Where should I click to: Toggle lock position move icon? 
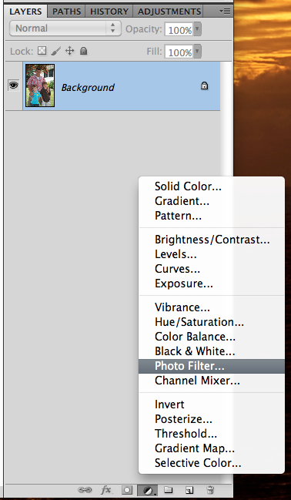tap(69, 51)
